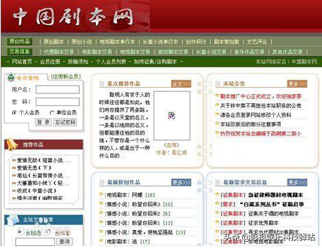Click the list icon before 最新原创作品

pos(102,183)
